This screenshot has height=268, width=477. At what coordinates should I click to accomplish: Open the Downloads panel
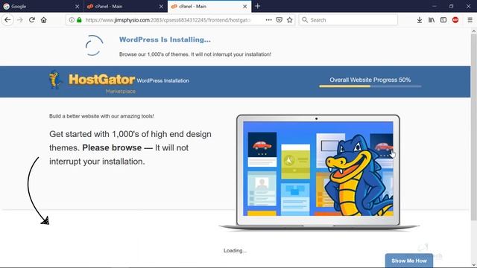tap(420, 20)
